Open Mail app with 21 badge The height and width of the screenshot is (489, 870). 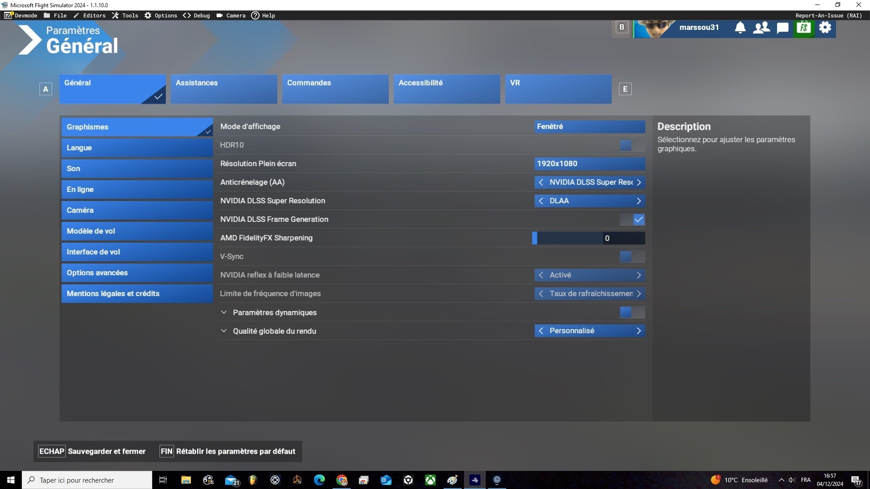click(232, 480)
